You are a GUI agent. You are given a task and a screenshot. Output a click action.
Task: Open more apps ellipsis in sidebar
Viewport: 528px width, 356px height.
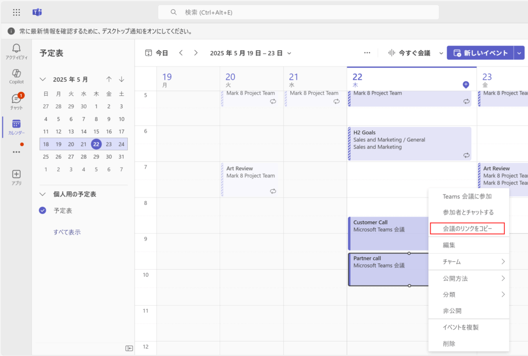[16, 152]
